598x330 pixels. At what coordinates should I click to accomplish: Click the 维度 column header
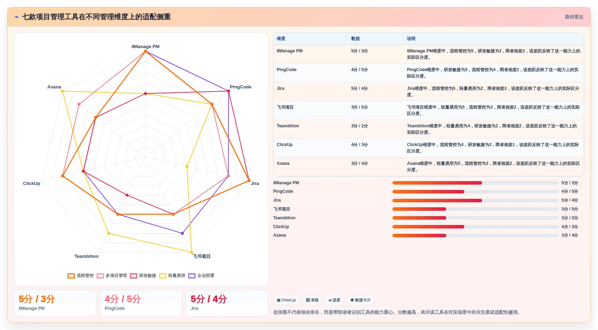click(281, 39)
